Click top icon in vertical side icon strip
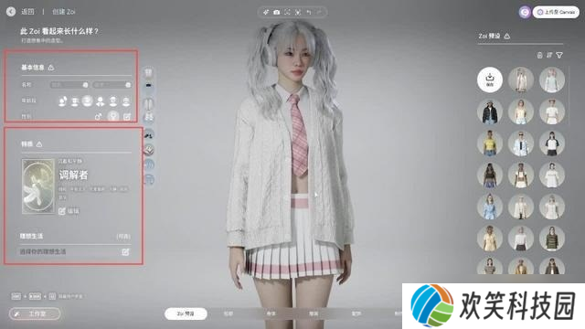The height and width of the screenshot is (329, 585). [148, 72]
